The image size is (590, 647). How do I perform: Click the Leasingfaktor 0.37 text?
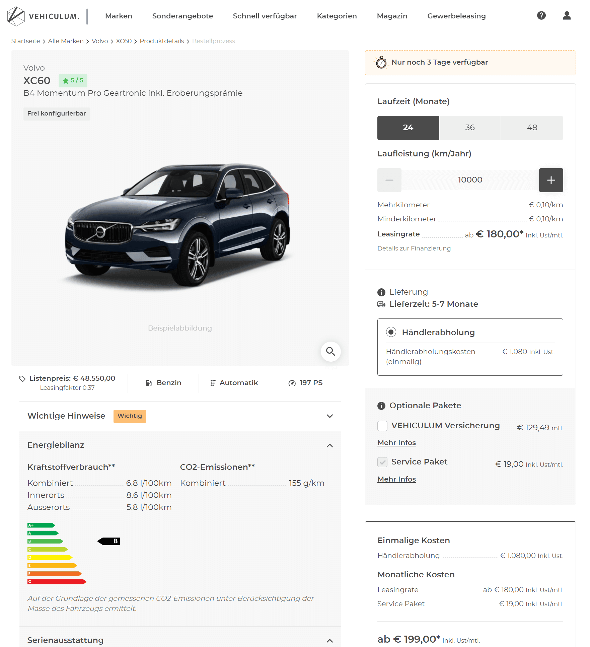pyautogui.click(x=67, y=388)
